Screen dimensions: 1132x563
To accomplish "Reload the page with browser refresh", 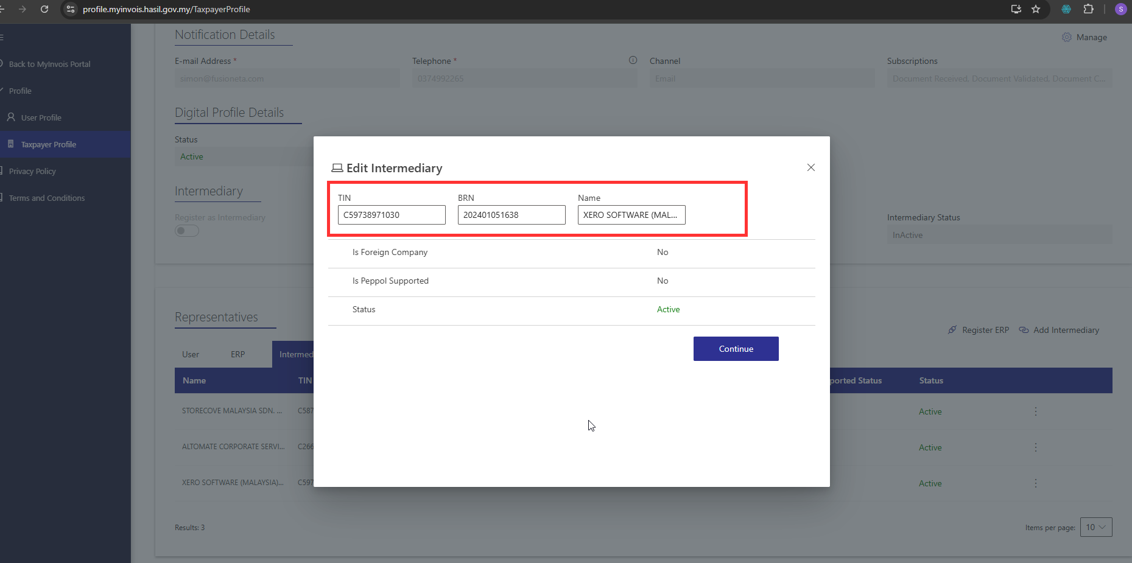I will [x=44, y=9].
